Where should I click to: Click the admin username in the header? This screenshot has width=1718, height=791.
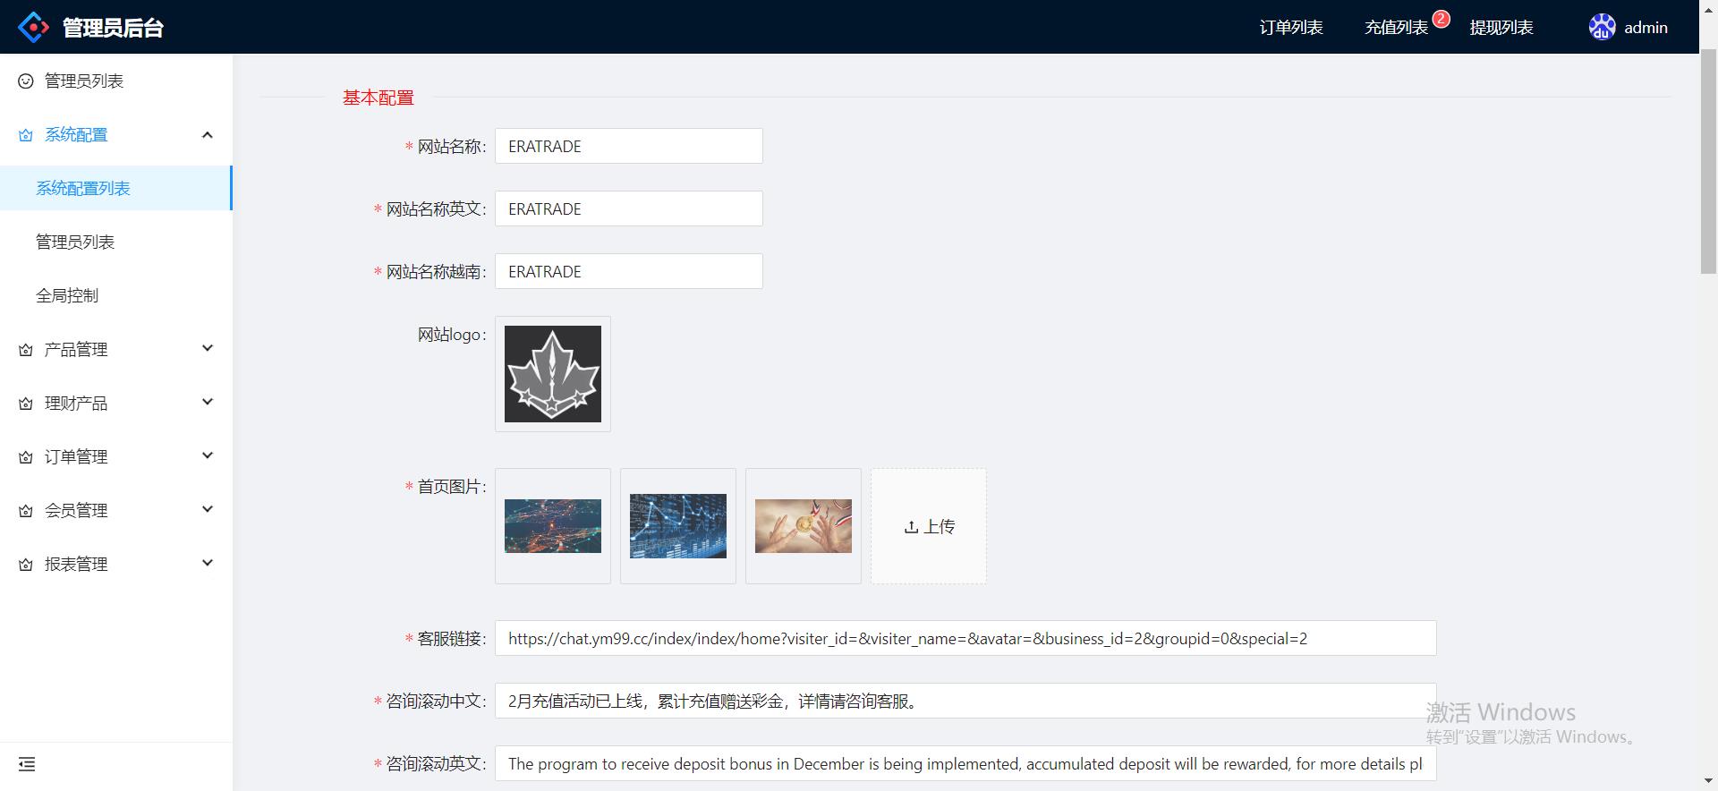pyautogui.click(x=1646, y=28)
